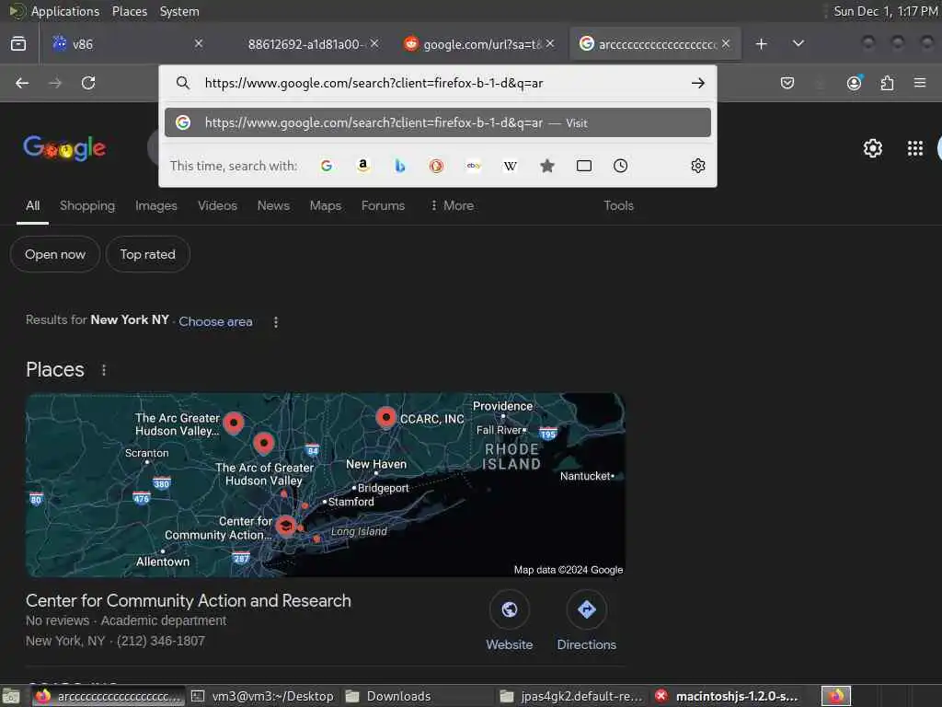Click the clock showing Sun Dec 1

pos(885,11)
